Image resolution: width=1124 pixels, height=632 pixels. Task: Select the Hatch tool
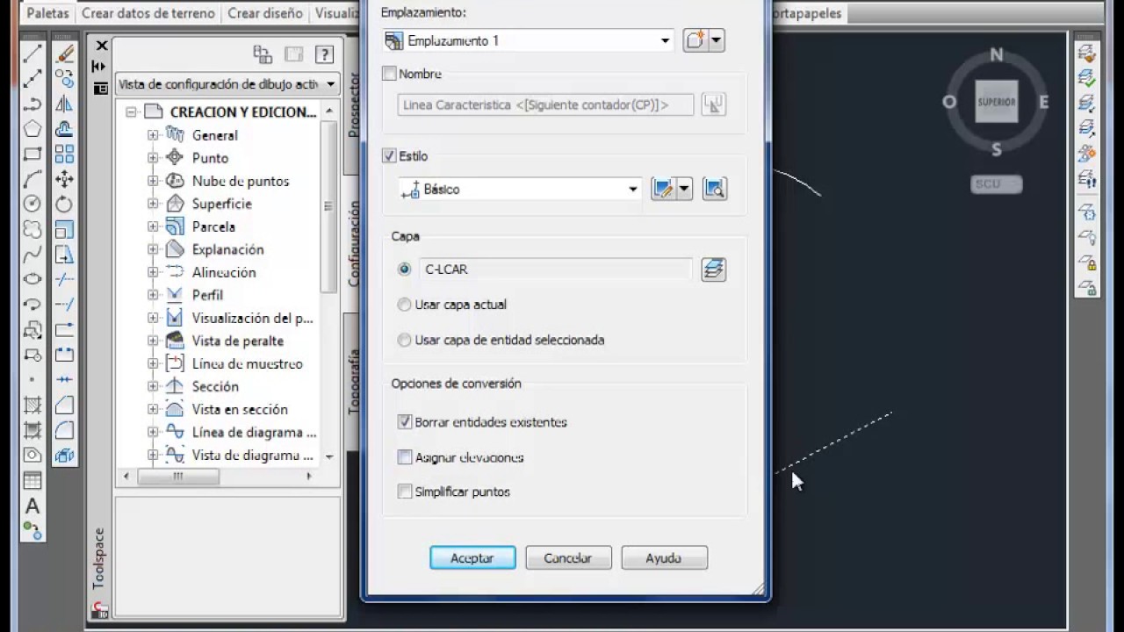coord(32,405)
